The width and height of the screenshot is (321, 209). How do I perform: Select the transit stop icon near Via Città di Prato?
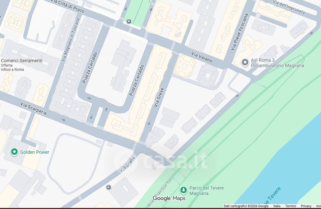[x=129, y=21]
